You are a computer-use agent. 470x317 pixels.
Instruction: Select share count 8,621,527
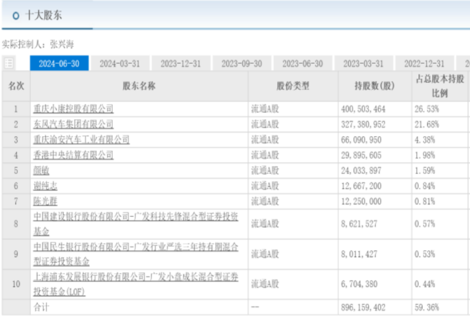point(359,224)
